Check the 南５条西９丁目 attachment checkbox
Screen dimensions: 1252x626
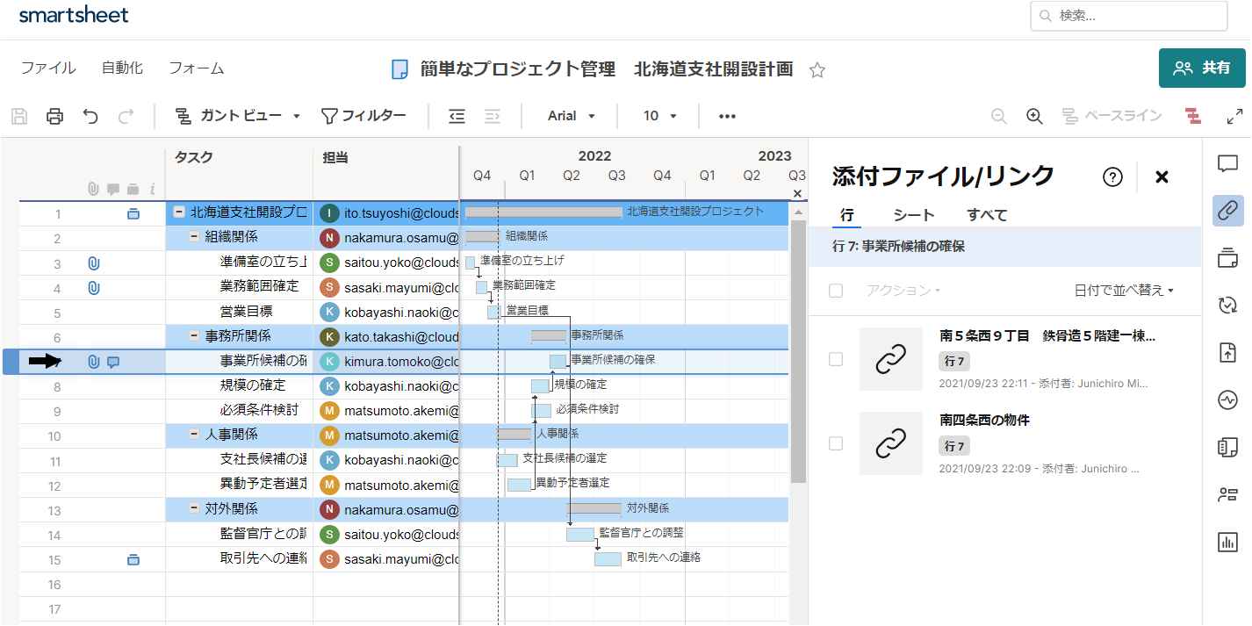(x=835, y=358)
